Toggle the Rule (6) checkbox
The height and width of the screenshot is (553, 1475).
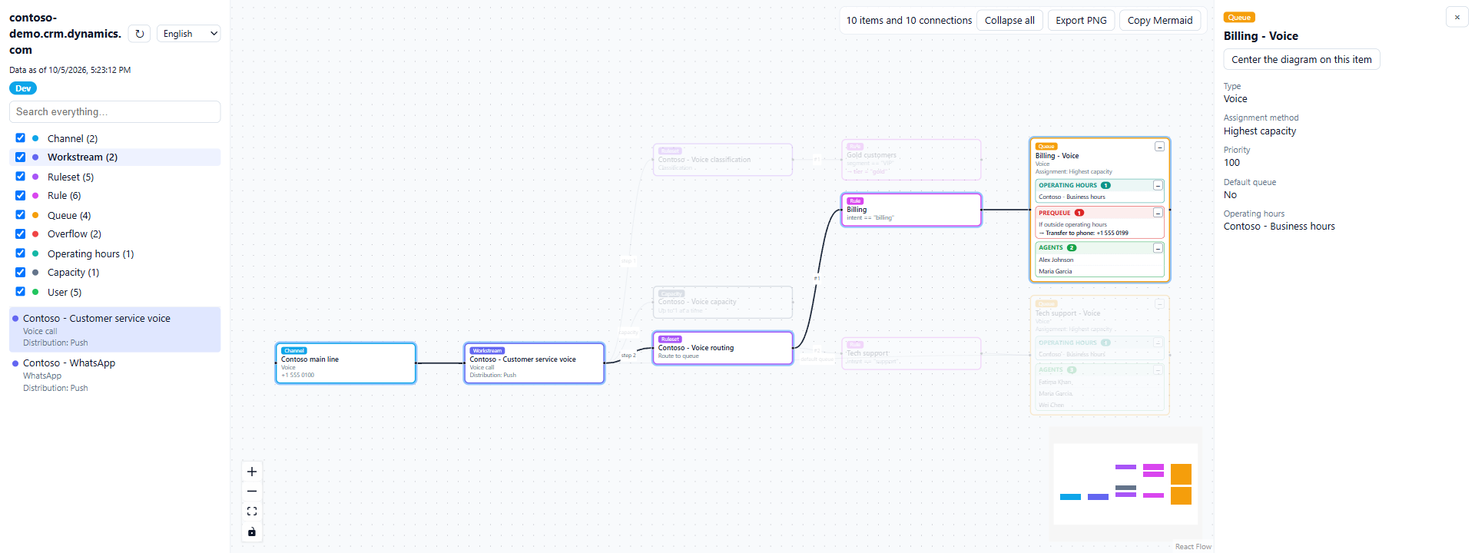(21, 195)
